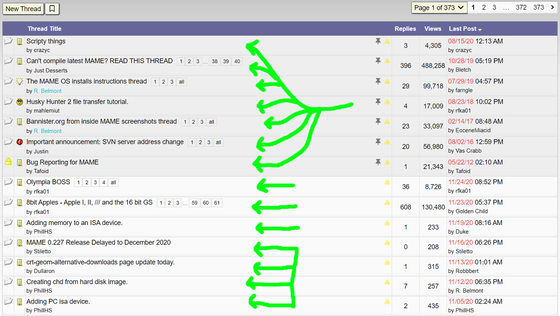Click 'all' pages for MAME OS installs thread

[x=182, y=82]
